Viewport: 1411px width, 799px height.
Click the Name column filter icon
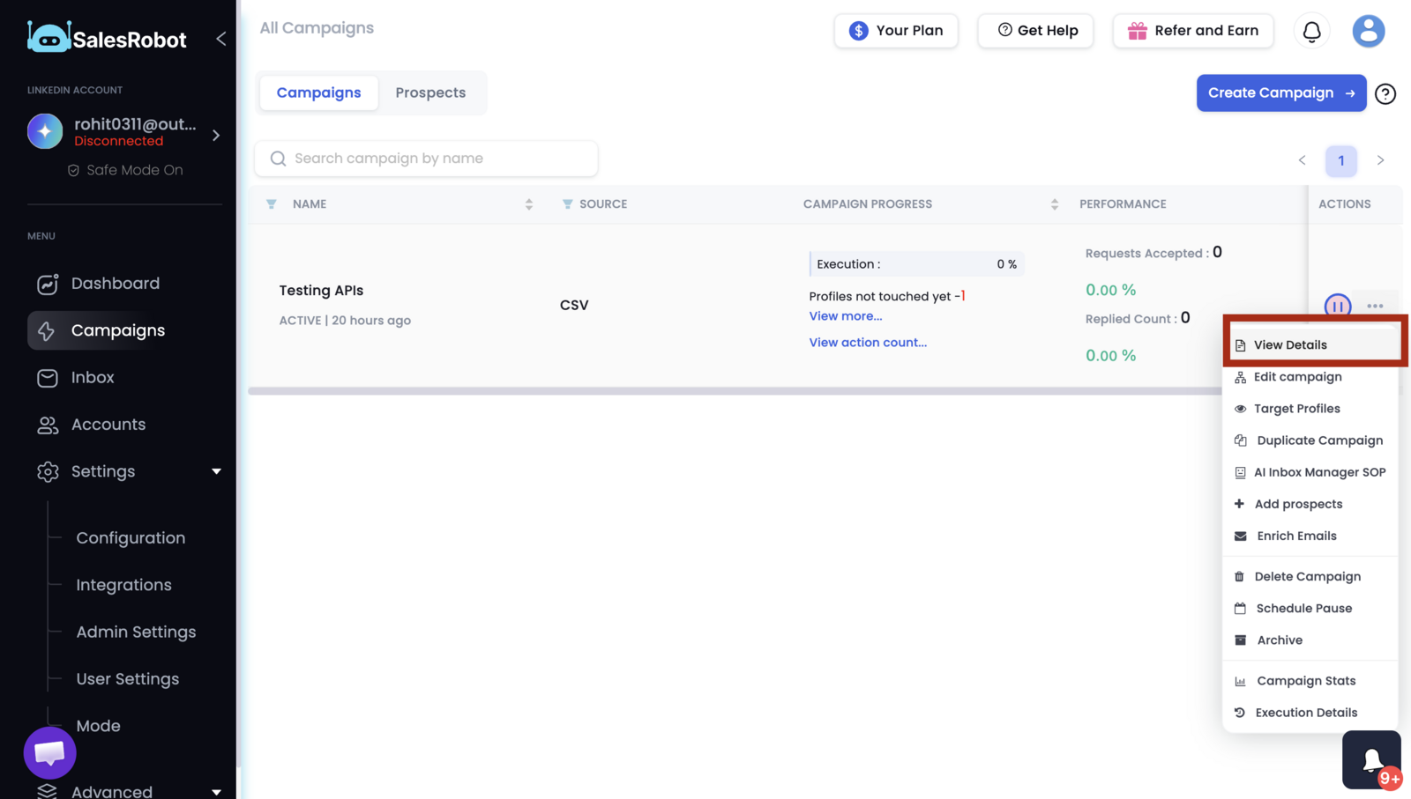coord(272,203)
